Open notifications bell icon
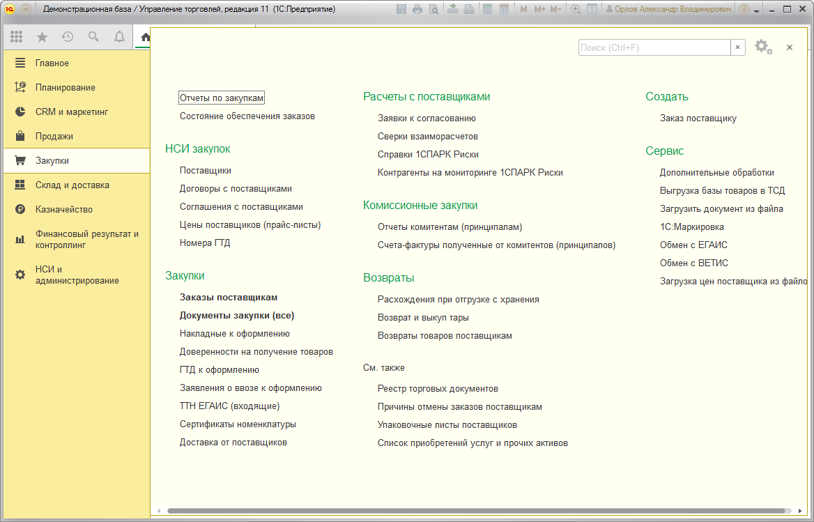Image resolution: width=814 pixels, height=522 pixels. click(119, 36)
